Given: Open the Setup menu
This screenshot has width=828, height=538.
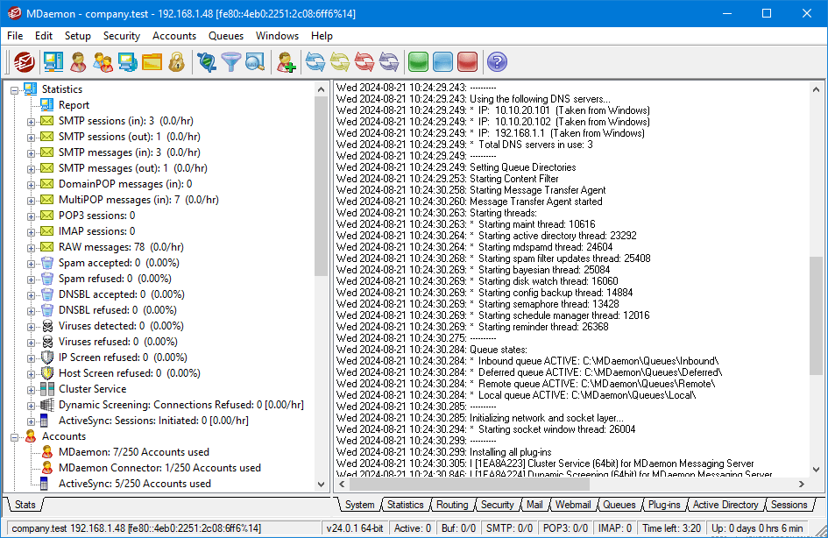Looking at the screenshot, I should coord(78,36).
